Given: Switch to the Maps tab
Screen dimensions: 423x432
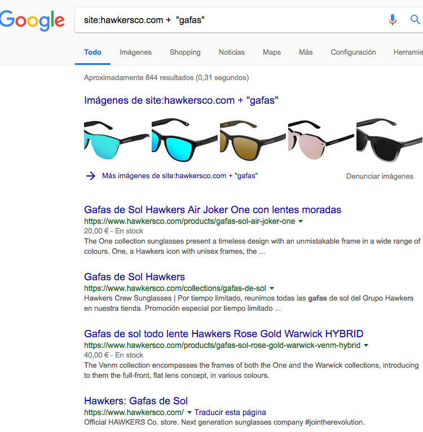Looking at the screenshot, I should pyautogui.click(x=272, y=52).
